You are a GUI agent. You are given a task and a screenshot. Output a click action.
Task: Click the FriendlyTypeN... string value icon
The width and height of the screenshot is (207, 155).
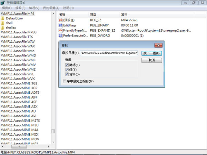pyautogui.click(x=60, y=30)
